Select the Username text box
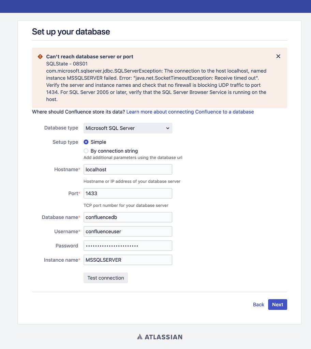Viewport: 311px width, 349px height. tap(128, 232)
